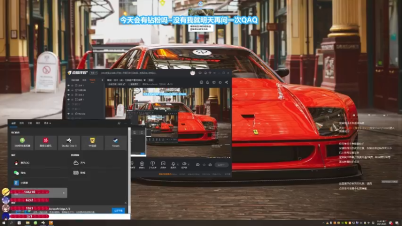
Task: Open speaker dropdown arrow in toolbar
Action: 188,164
